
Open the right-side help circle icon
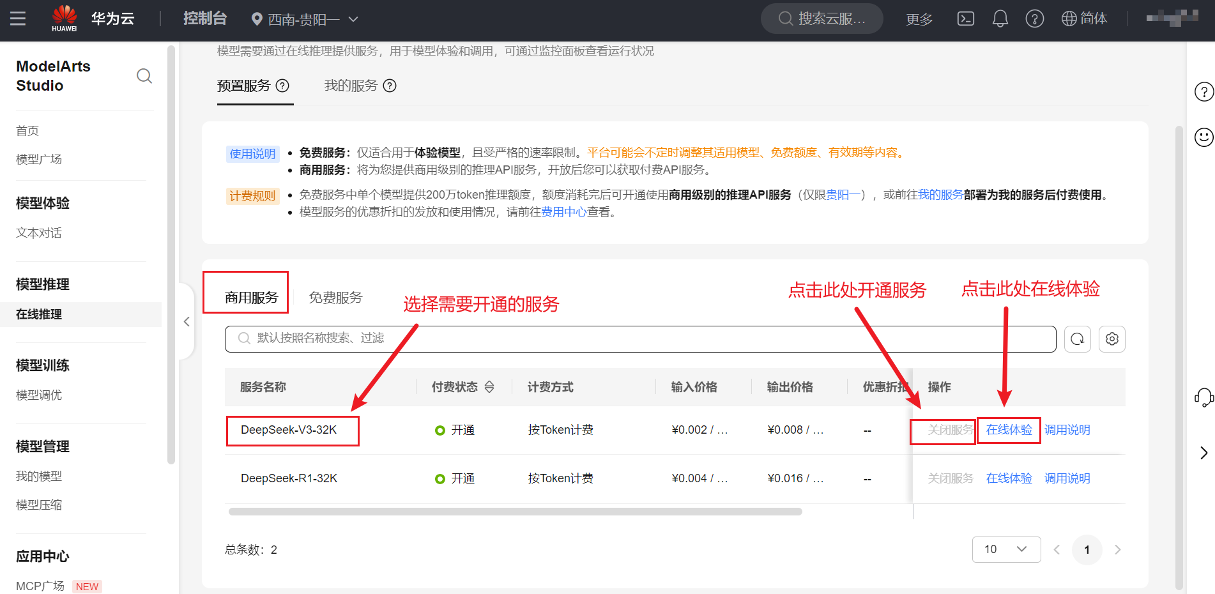click(1204, 92)
